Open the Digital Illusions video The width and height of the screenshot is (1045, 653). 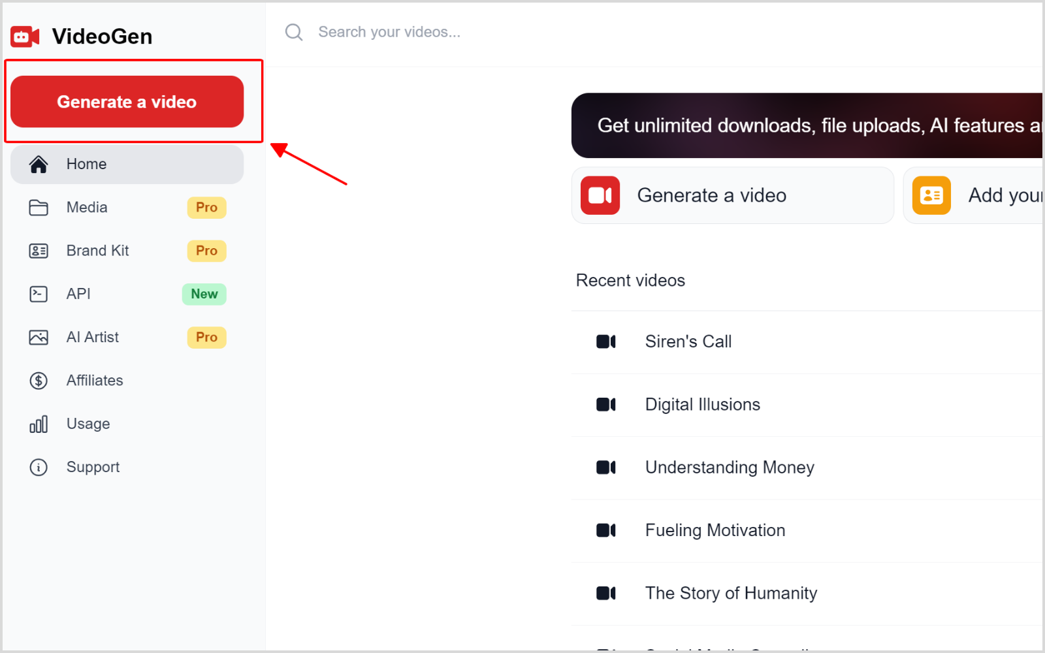[x=807, y=405]
